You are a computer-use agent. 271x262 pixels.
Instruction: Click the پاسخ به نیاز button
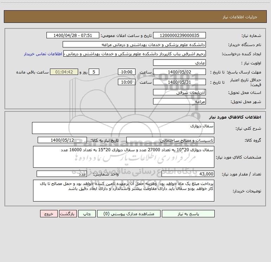(x=188, y=213)
